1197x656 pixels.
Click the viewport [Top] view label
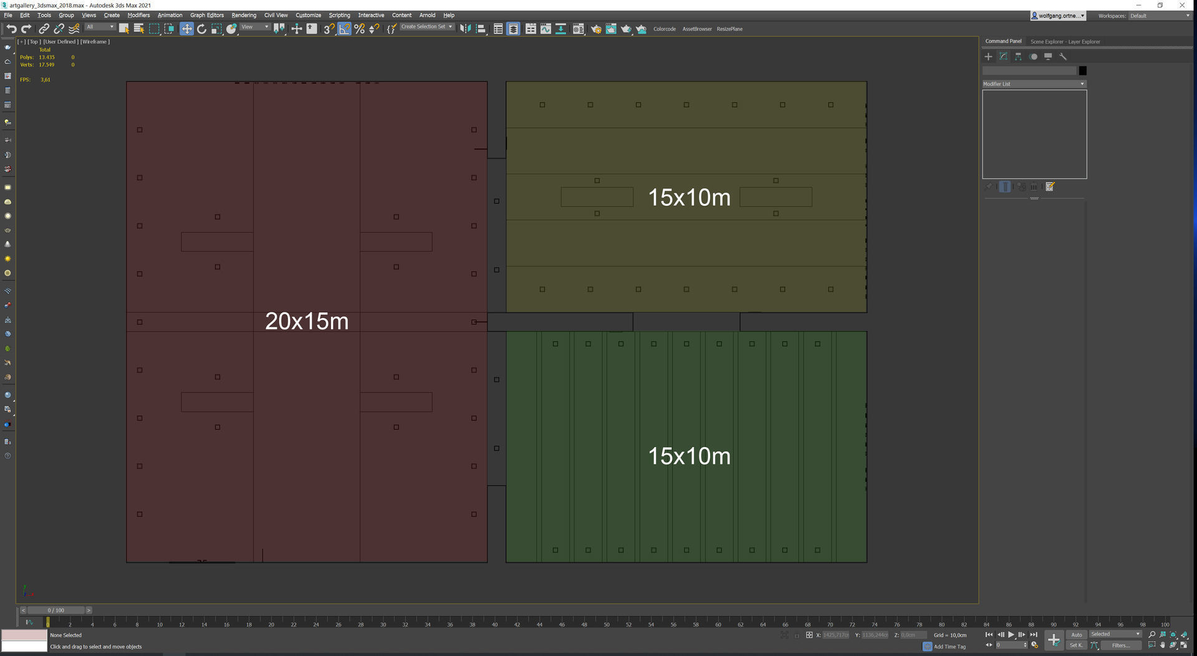[34, 42]
